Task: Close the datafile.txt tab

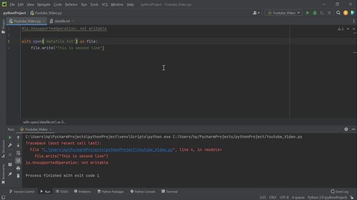Action: pyautogui.click(x=73, y=21)
